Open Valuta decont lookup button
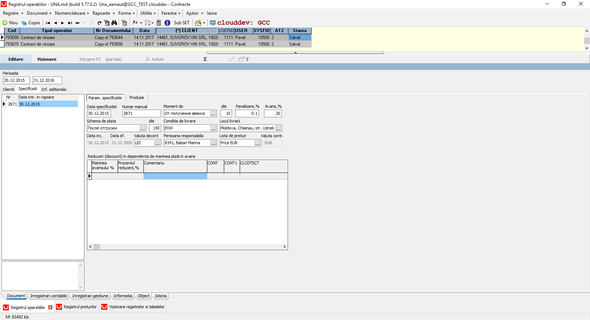 point(157,143)
